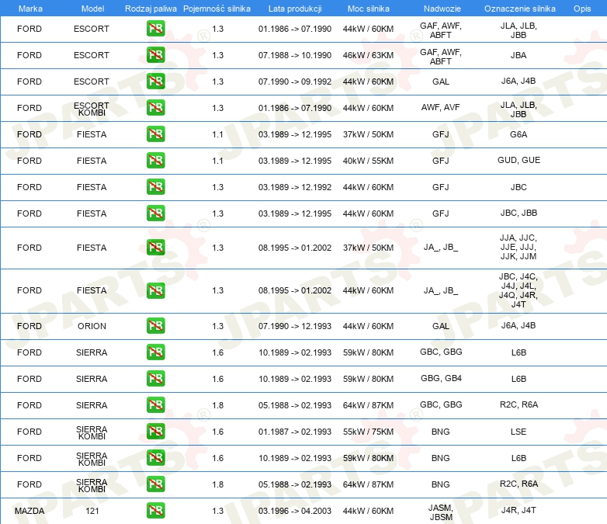This screenshot has height=524, width=607.
Task: Click engine code JBA
Action: (x=519, y=55)
